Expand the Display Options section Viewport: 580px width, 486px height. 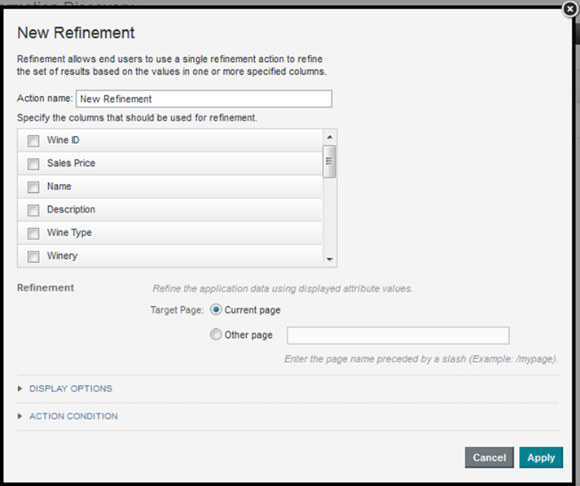point(71,388)
